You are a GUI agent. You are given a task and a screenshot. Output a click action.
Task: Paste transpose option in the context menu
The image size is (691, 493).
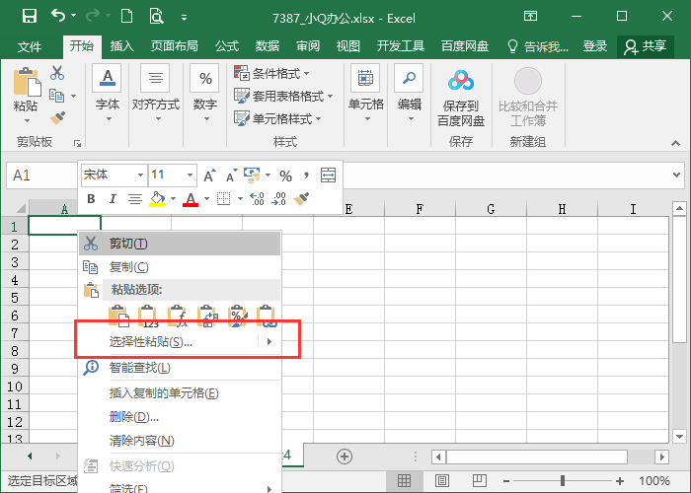pyautogui.click(x=207, y=317)
